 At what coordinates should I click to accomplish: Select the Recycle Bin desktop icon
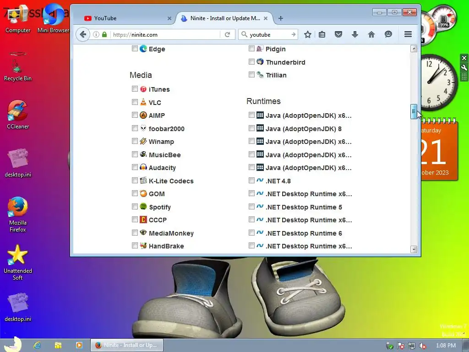point(18,66)
